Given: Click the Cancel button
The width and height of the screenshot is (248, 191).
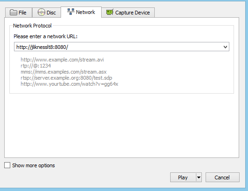Looking at the screenshot, I should [x=222, y=177].
